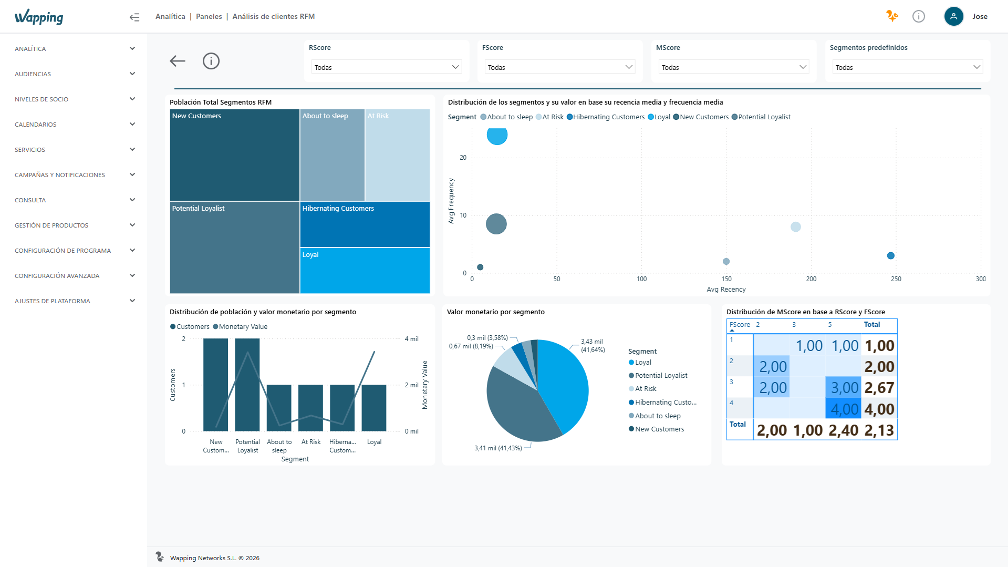Screen dimensions: 1008x567
Task: Open the Analítica breadcrumb link
Action: click(x=170, y=16)
